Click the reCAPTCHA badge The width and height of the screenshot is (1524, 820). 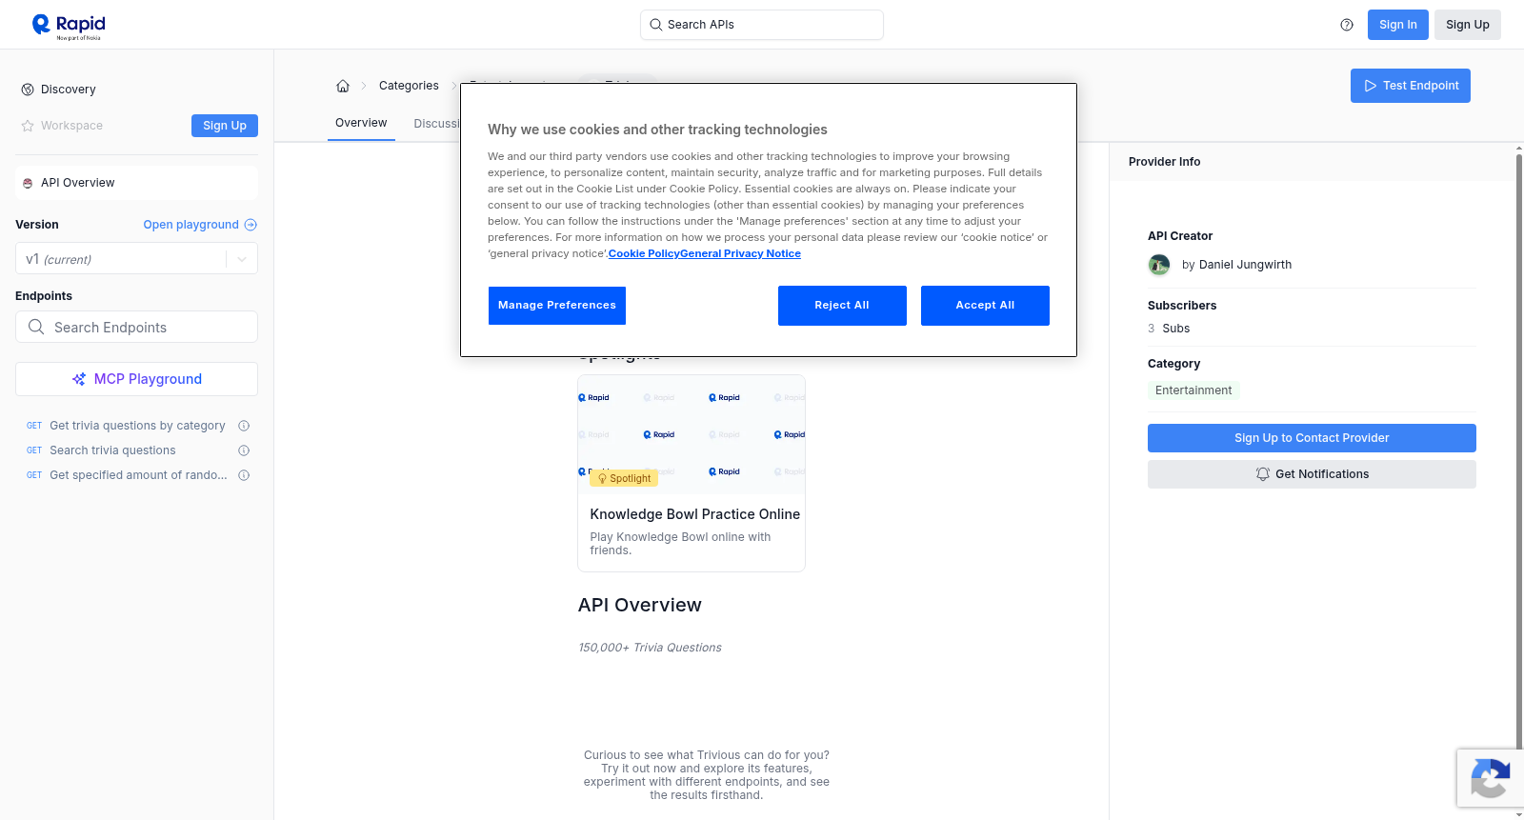(1490, 778)
